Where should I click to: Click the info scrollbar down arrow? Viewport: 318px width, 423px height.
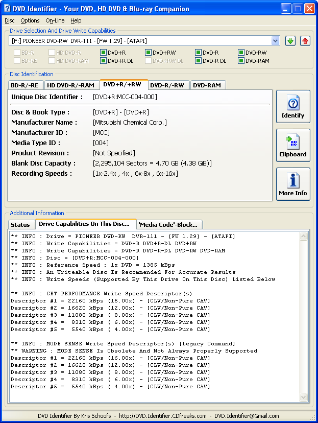[303, 397]
